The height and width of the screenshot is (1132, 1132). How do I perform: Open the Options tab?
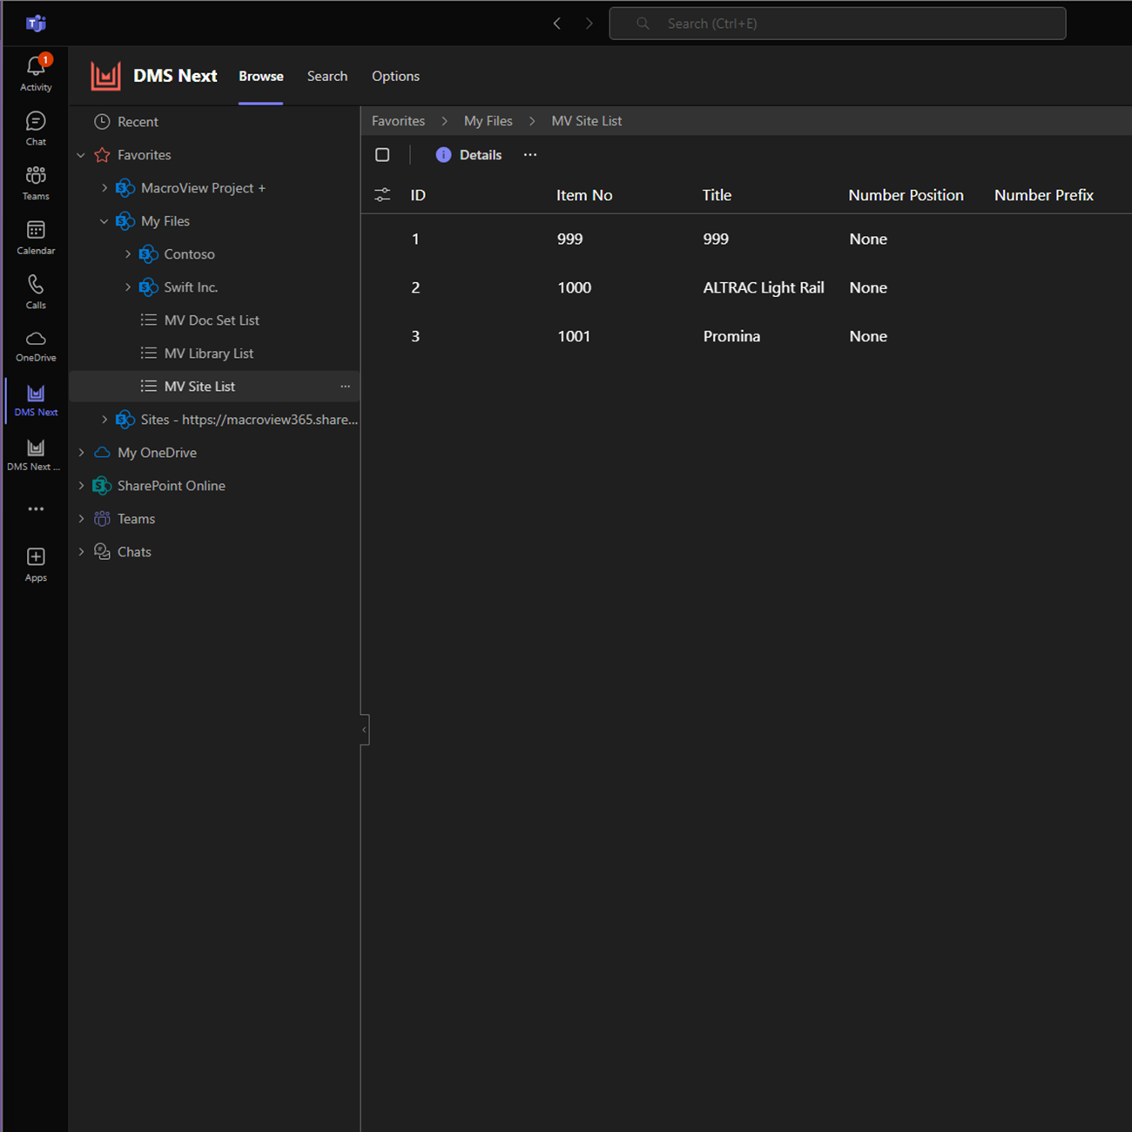pos(395,76)
